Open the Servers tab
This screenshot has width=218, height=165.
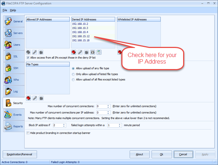[14, 33]
